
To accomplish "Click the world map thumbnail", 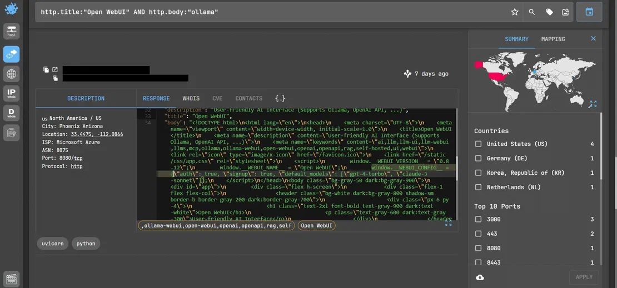I will (535, 81).
